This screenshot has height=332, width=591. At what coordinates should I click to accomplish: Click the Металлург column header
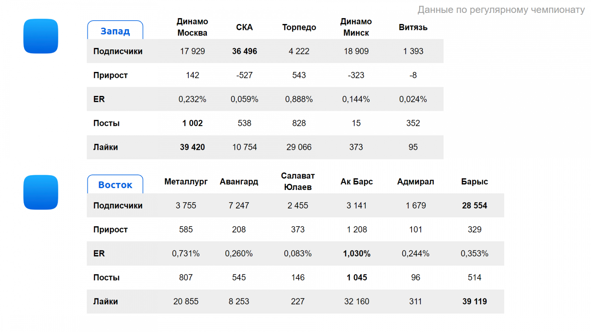click(x=186, y=181)
